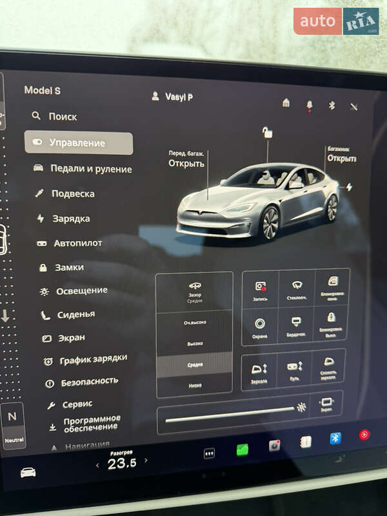Screen dimensions: 387x516
Task: Open the Сервис service menu
Action: coord(70,405)
